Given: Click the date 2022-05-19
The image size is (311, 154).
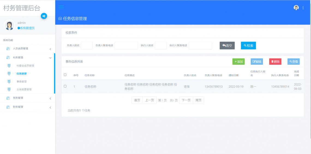Looking at the screenshot, I should pos(236,87).
